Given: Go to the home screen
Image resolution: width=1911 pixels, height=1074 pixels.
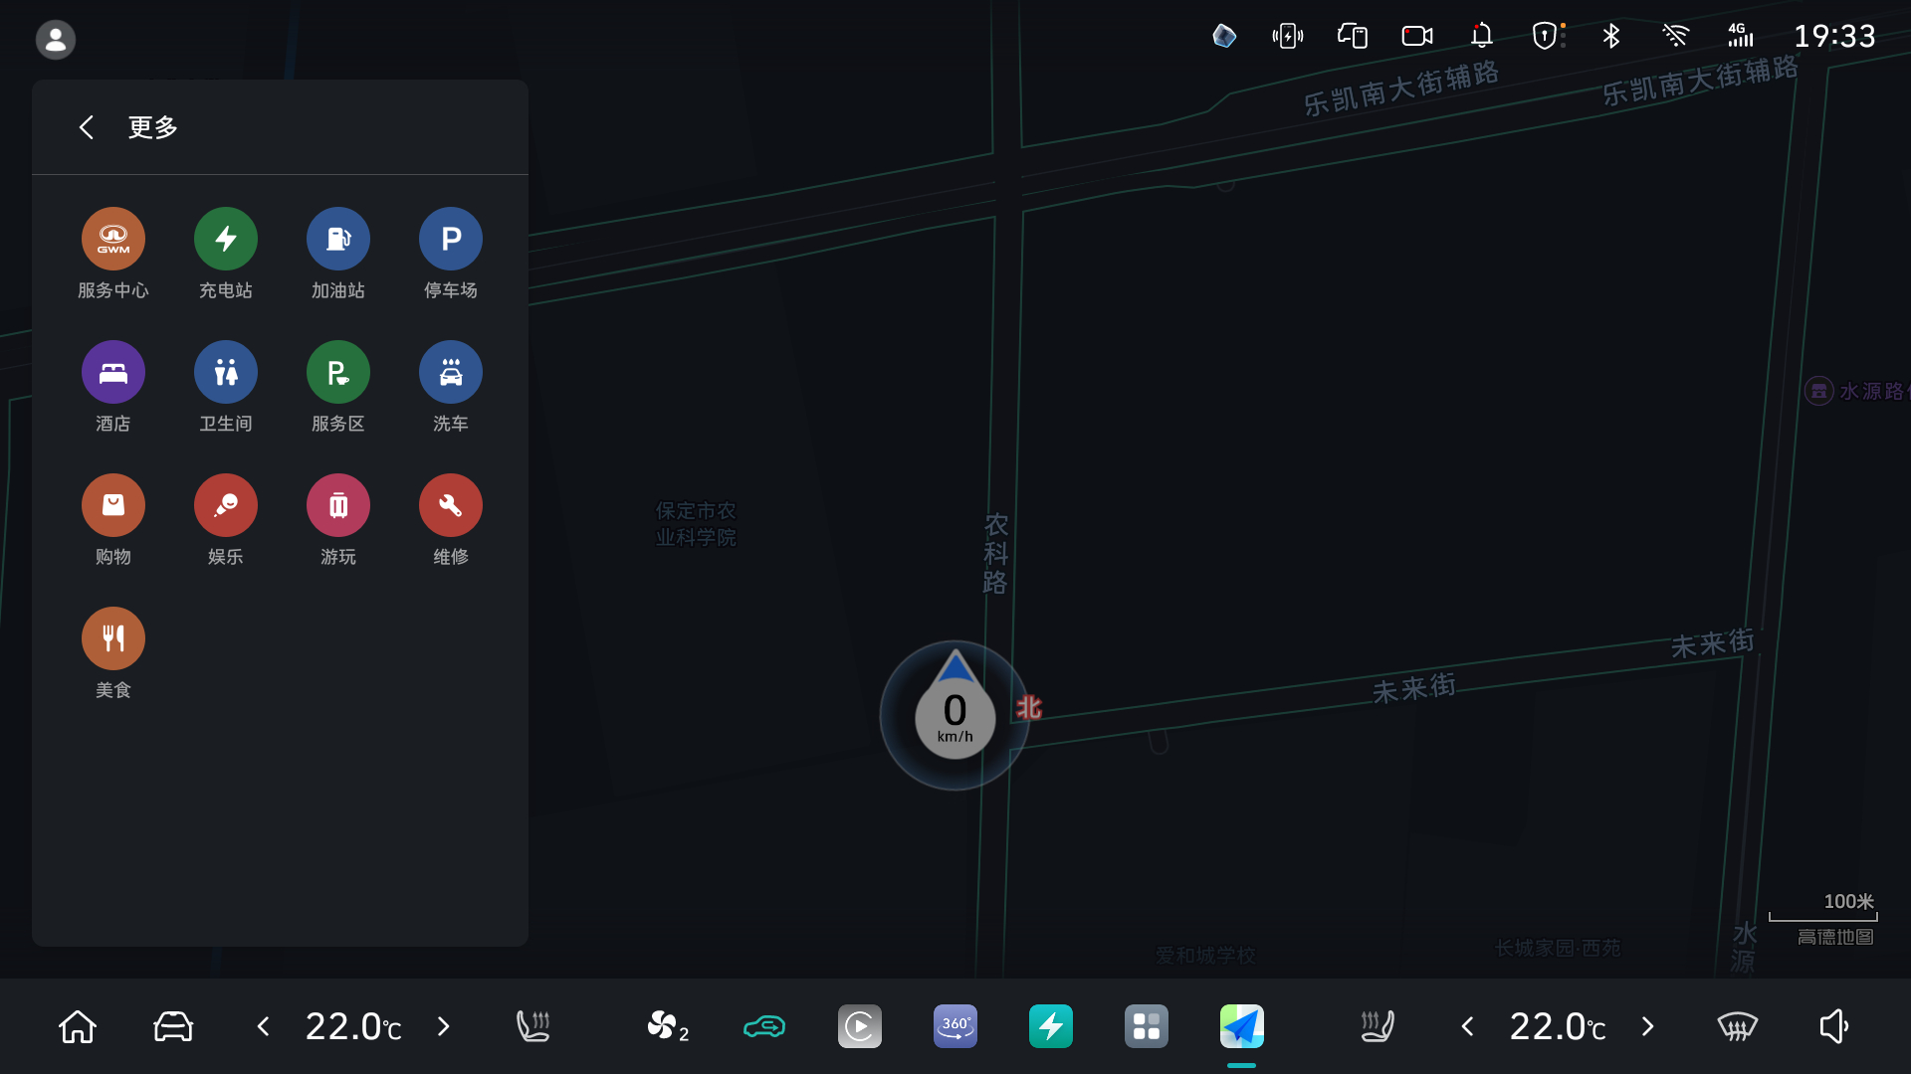Looking at the screenshot, I should coord(78,1026).
